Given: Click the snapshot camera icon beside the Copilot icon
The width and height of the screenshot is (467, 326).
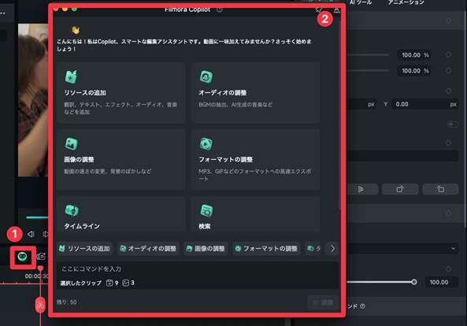Looking at the screenshot, I should [41, 256].
